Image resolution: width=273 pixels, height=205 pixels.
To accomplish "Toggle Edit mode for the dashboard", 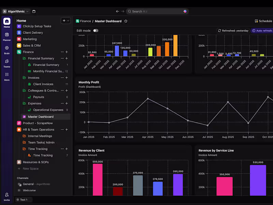I will [x=96, y=30].
